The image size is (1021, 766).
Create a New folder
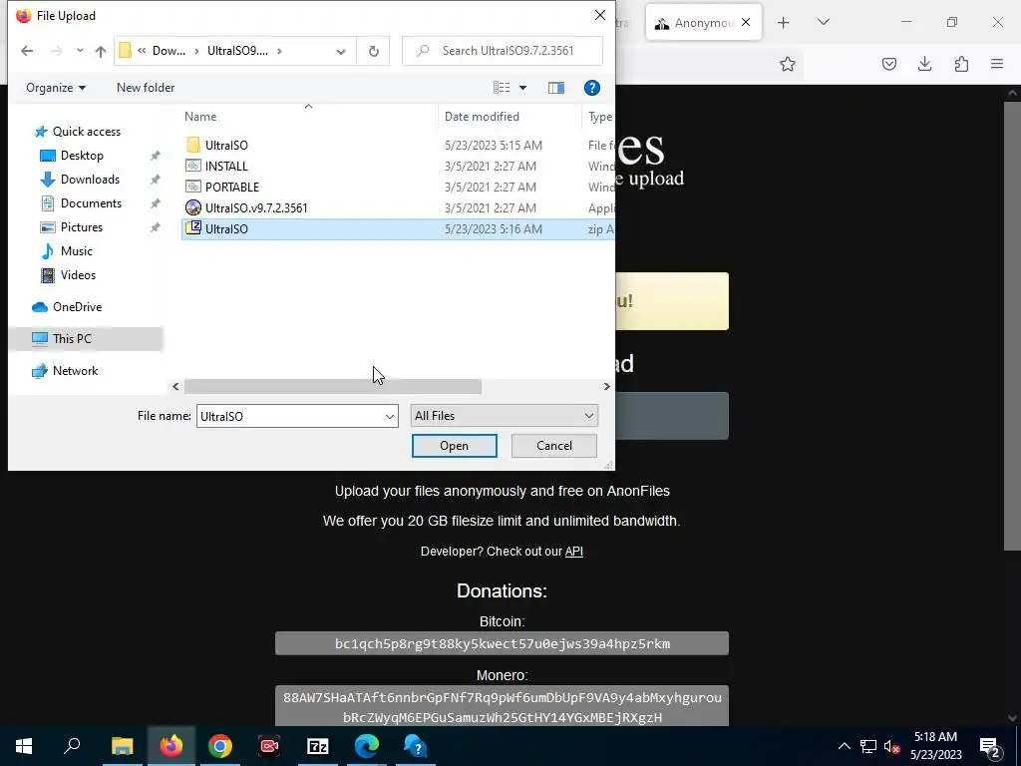(146, 88)
